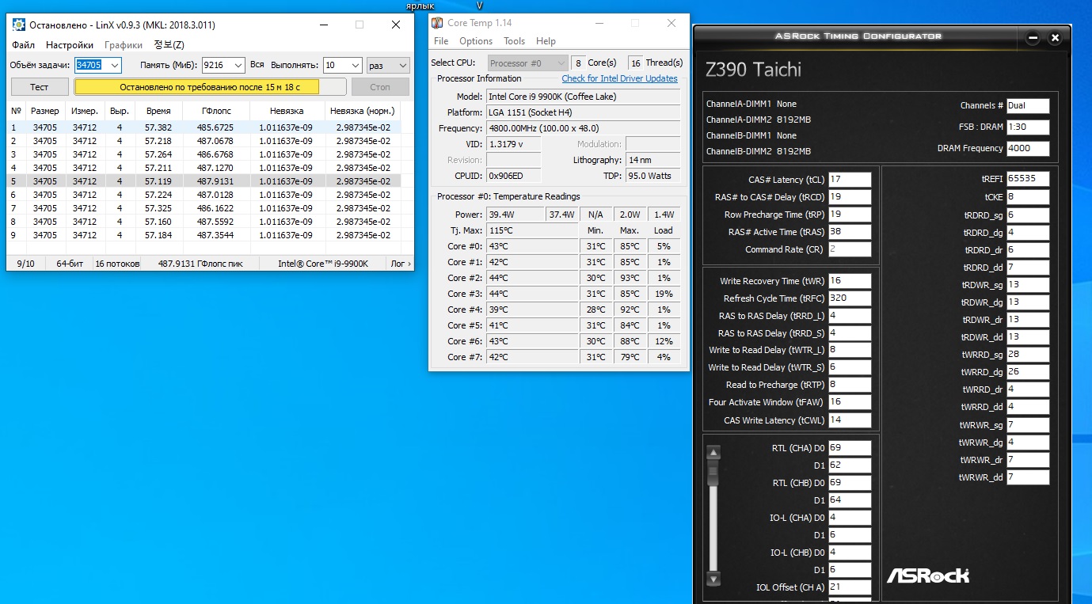
Task: Click the scrollbar thumb in the ASRock RTL panel
Action: pos(713,471)
